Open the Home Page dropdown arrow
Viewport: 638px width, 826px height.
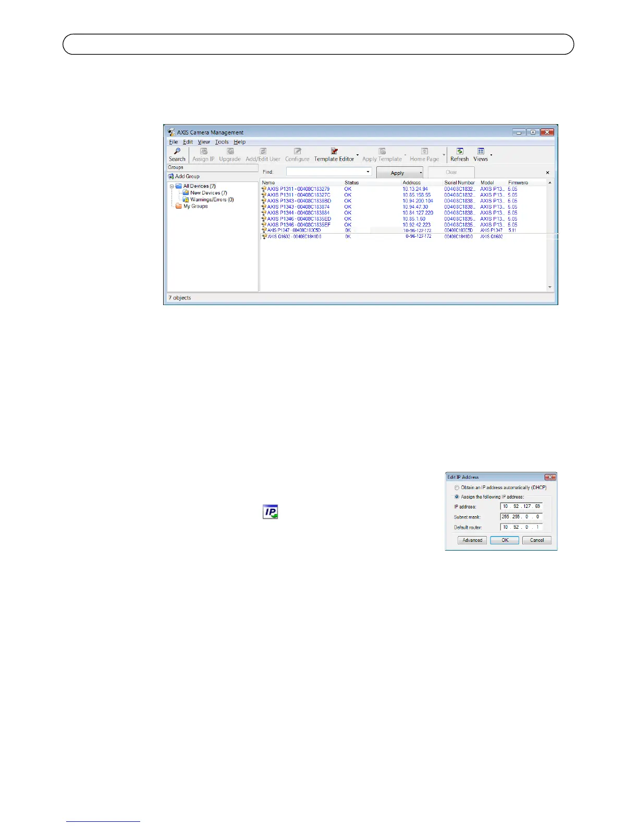click(444, 155)
